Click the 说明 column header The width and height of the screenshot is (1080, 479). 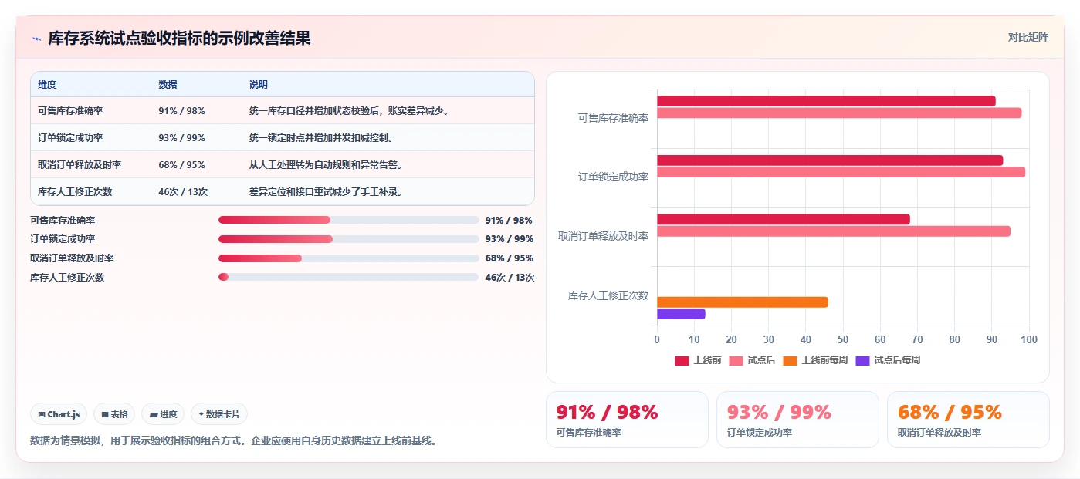click(259, 85)
